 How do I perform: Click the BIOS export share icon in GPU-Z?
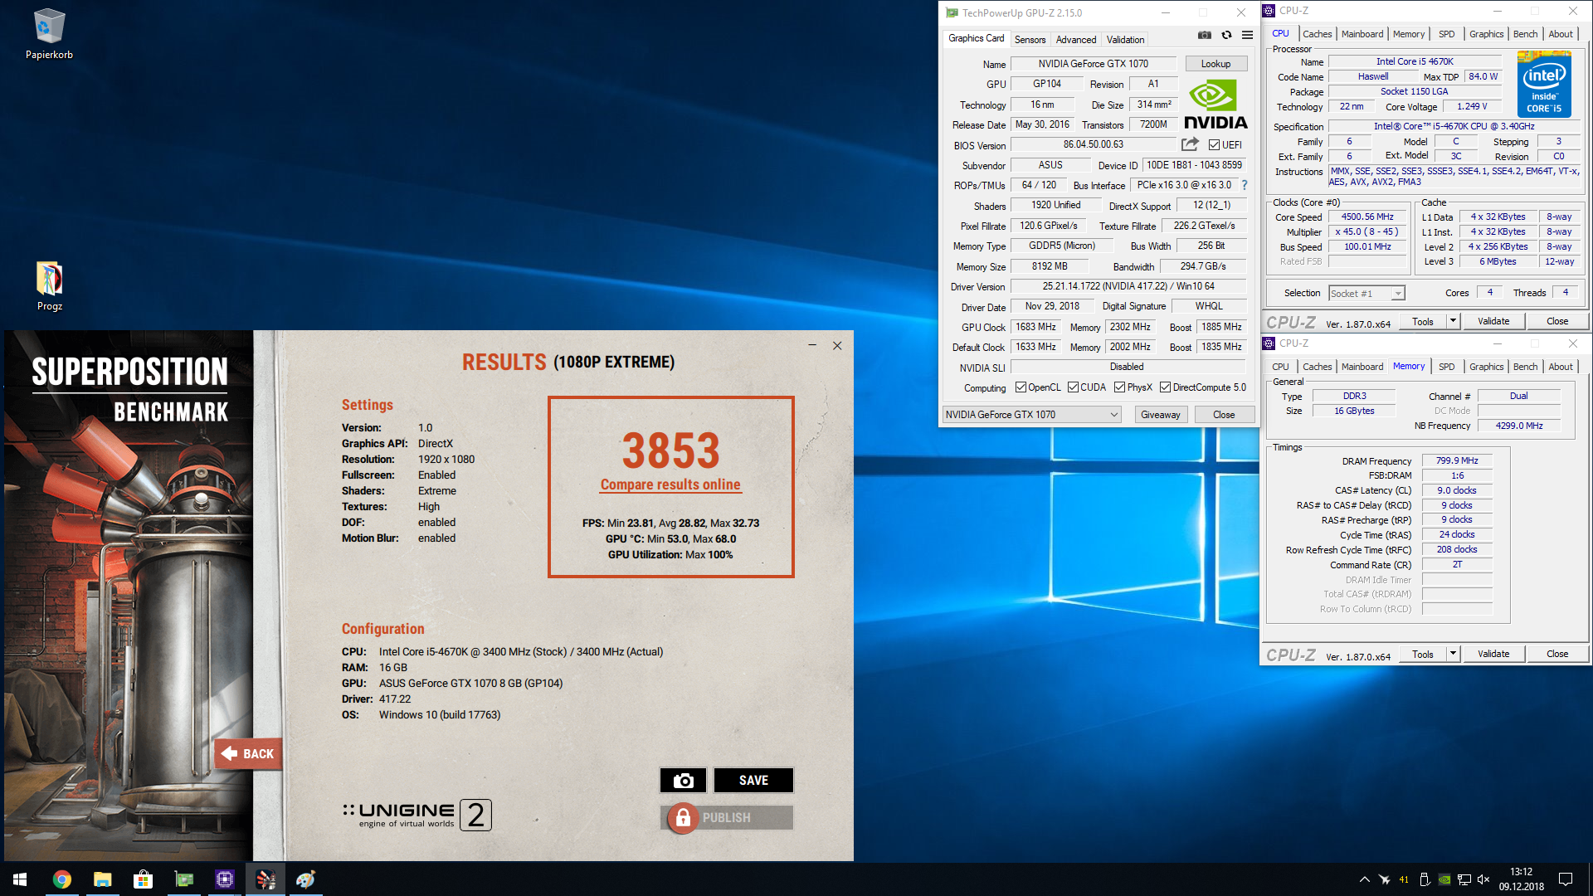click(x=1190, y=144)
